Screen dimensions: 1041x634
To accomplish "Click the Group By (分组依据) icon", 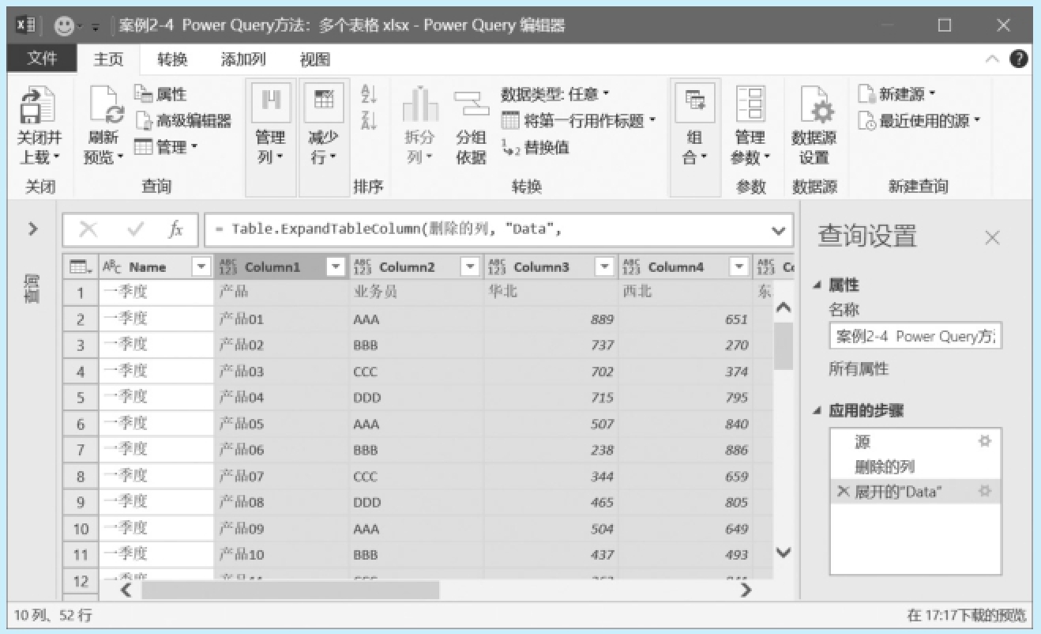I will (x=471, y=105).
